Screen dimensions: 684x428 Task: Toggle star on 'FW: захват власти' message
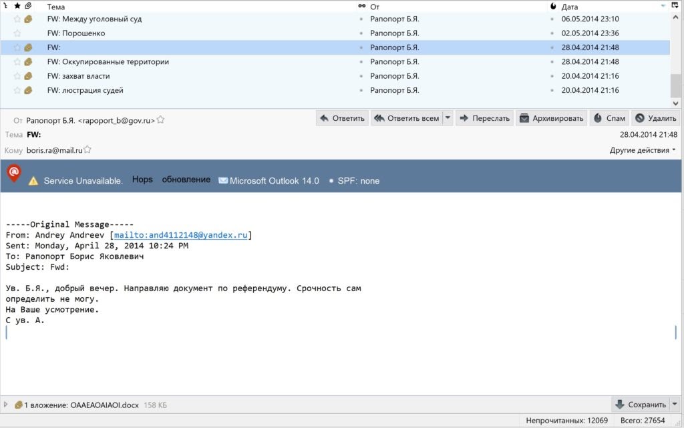(x=17, y=76)
